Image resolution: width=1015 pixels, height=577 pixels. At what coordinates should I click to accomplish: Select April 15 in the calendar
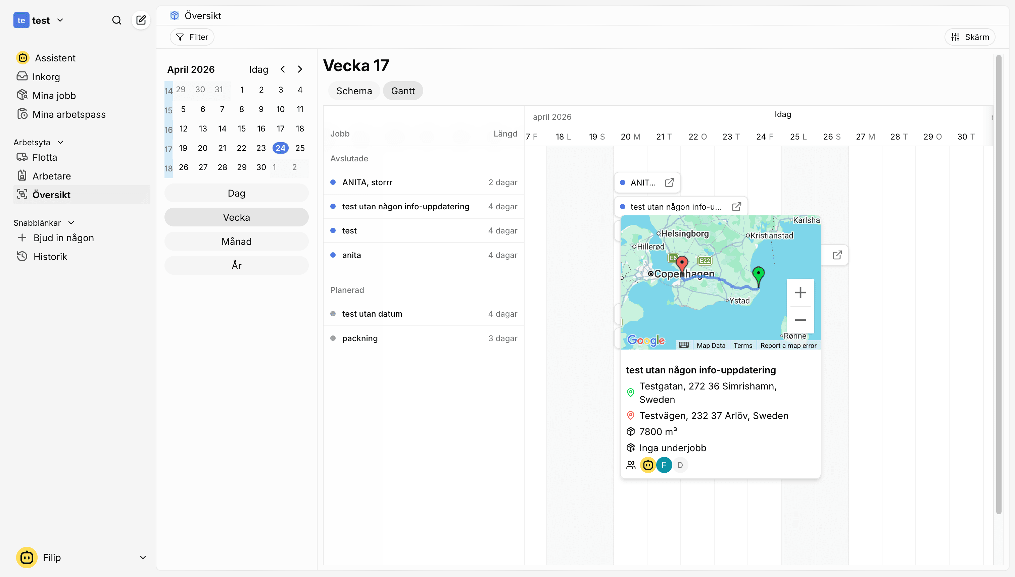(241, 128)
